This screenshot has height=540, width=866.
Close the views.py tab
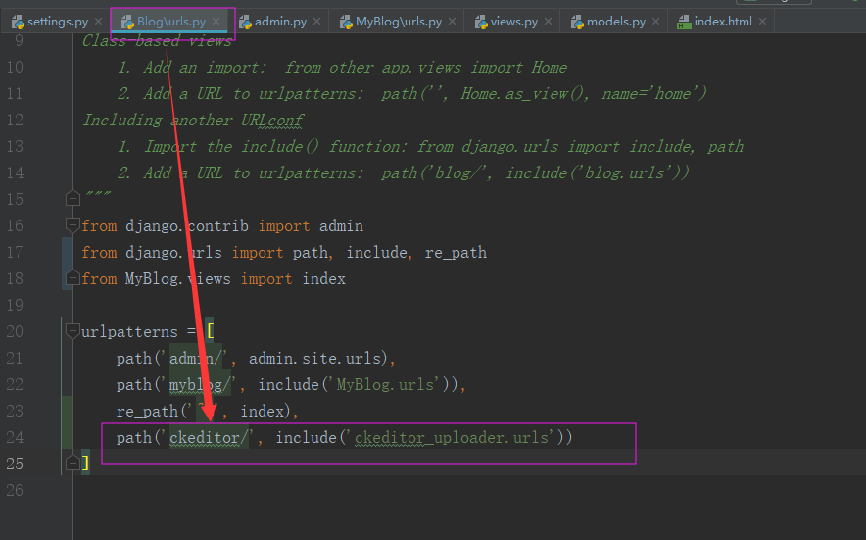pyautogui.click(x=548, y=21)
